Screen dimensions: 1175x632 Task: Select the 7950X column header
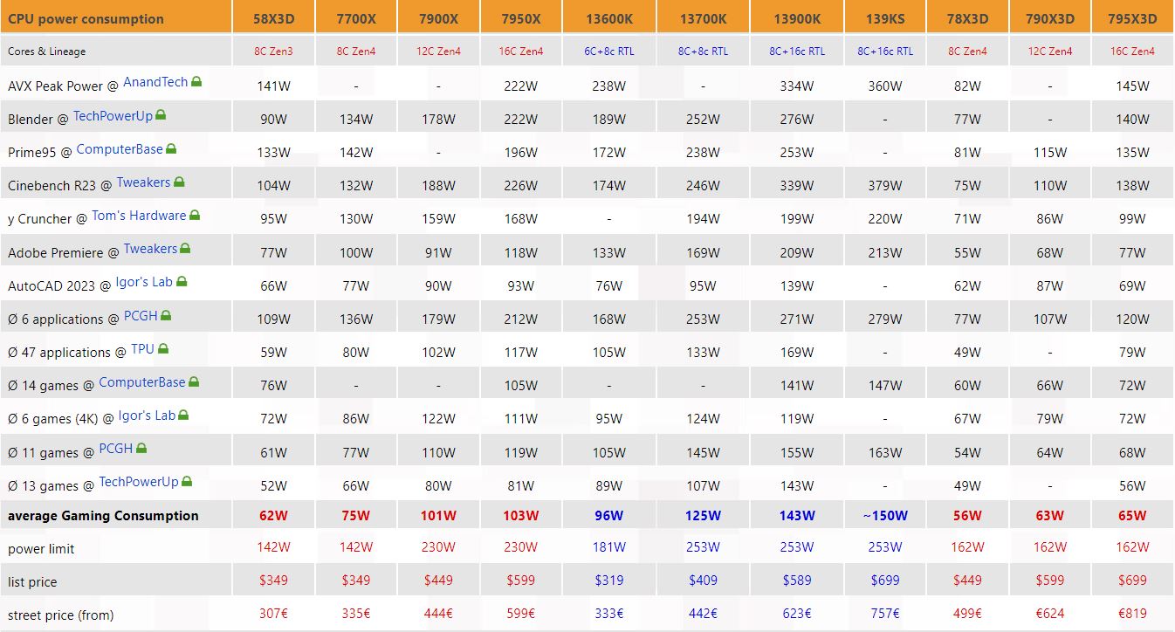click(x=520, y=18)
